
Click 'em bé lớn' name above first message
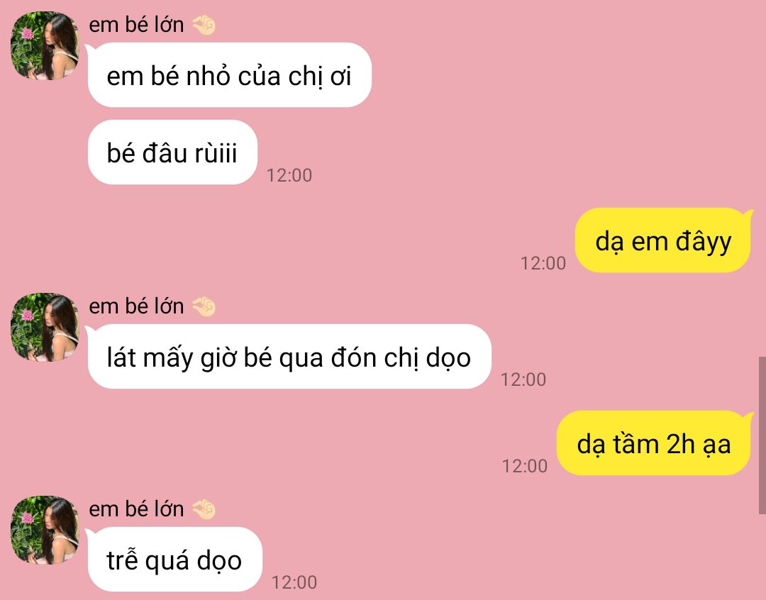[136, 25]
